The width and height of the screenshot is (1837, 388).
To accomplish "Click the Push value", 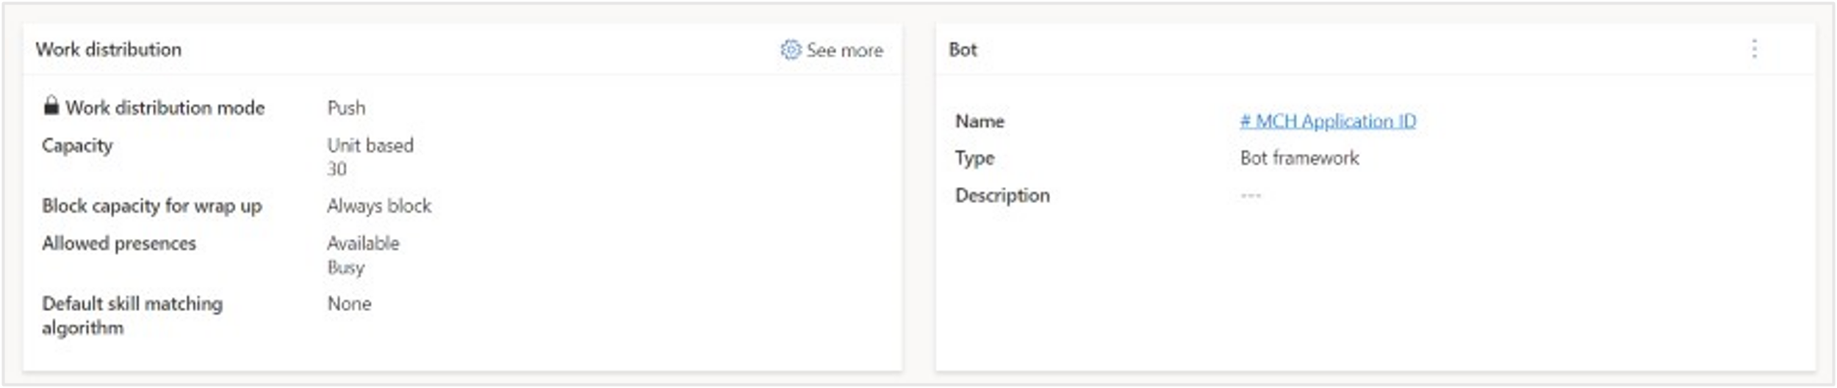I will click(x=346, y=108).
